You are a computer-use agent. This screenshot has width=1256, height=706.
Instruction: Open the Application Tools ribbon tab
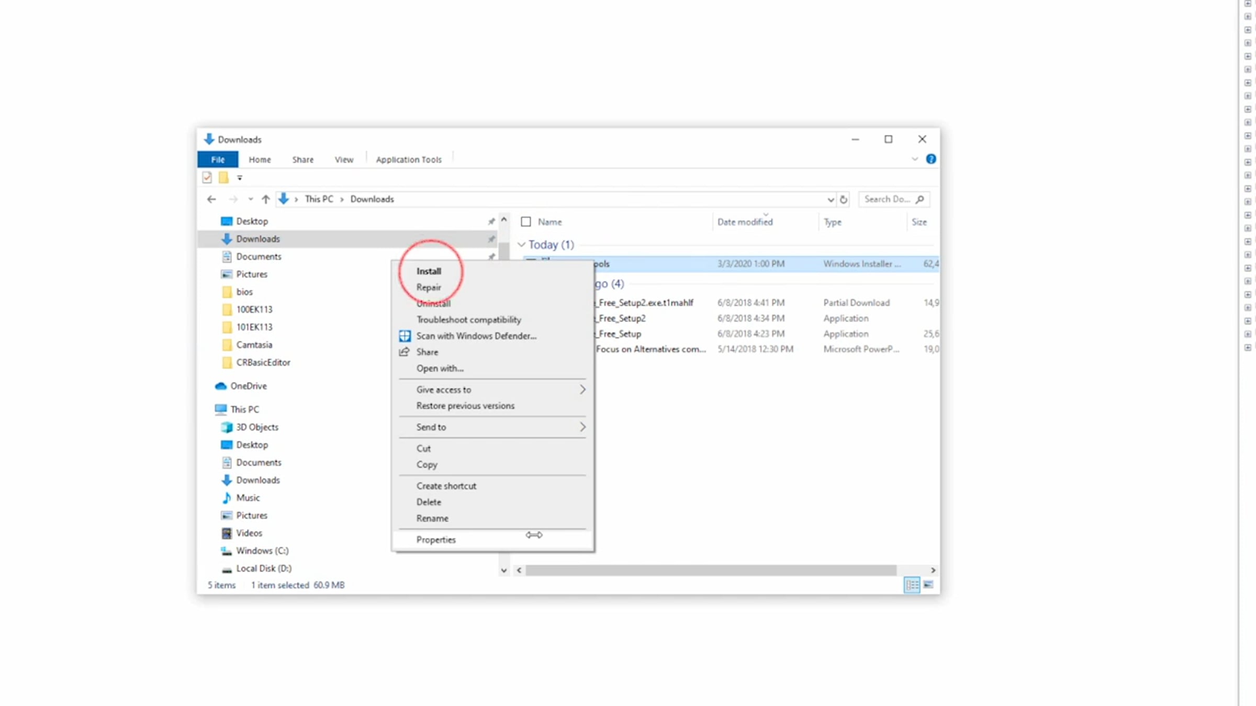tap(409, 160)
